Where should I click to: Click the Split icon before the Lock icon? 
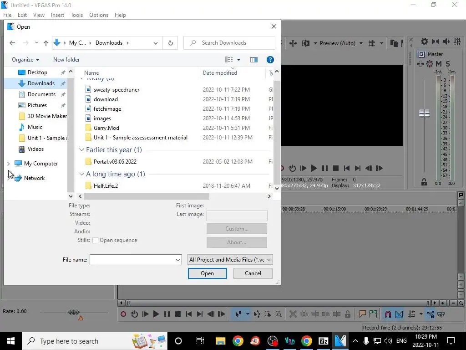[x=337, y=314]
